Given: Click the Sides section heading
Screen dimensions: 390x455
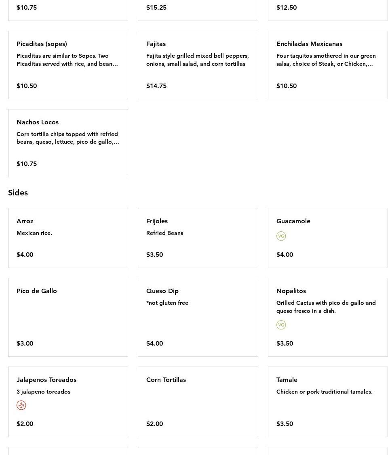Looking at the screenshot, I should [x=18, y=193].
